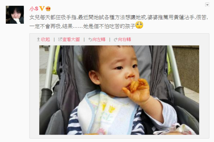
Task: Click the clockwise rotate arrow icon
Action: [116, 39]
